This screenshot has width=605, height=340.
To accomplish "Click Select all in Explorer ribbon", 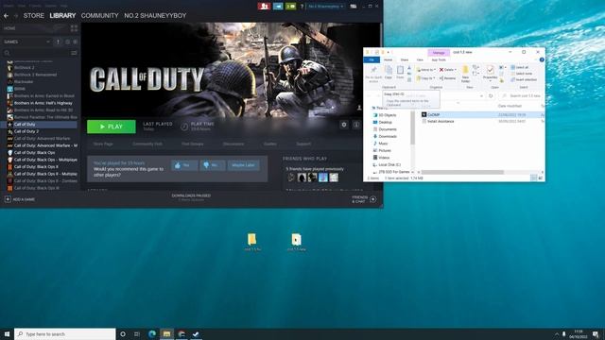I will click(x=519, y=67).
